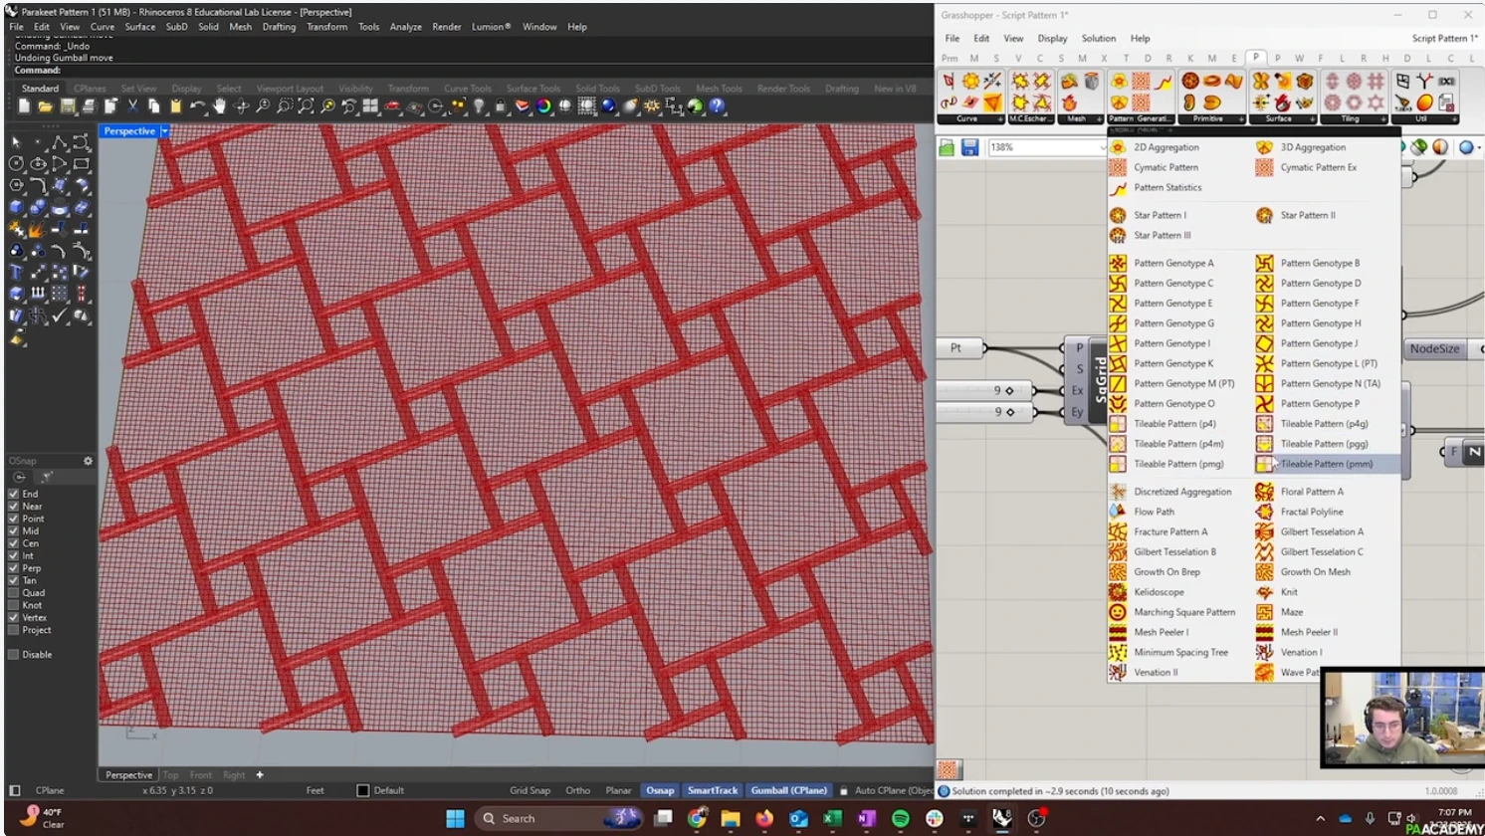Viewport: 1485px width, 836px height.
Task: Click the four-viewport layout icon
Action: [x=370, y=106]
